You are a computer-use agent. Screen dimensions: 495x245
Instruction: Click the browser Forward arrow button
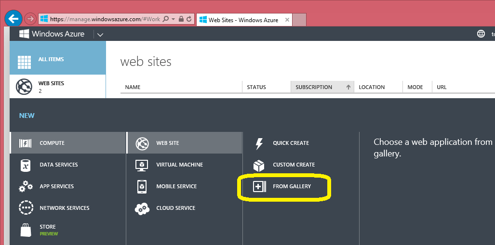click(x=30, y=19)
